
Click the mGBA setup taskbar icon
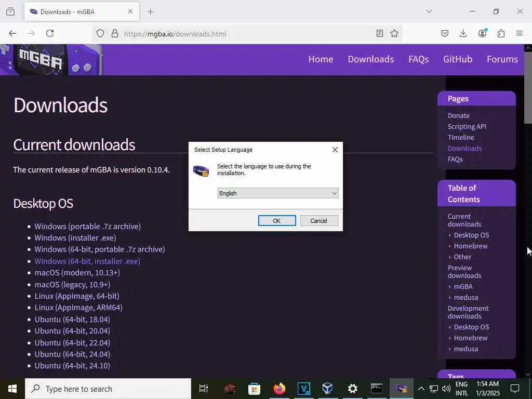(401, 389)
